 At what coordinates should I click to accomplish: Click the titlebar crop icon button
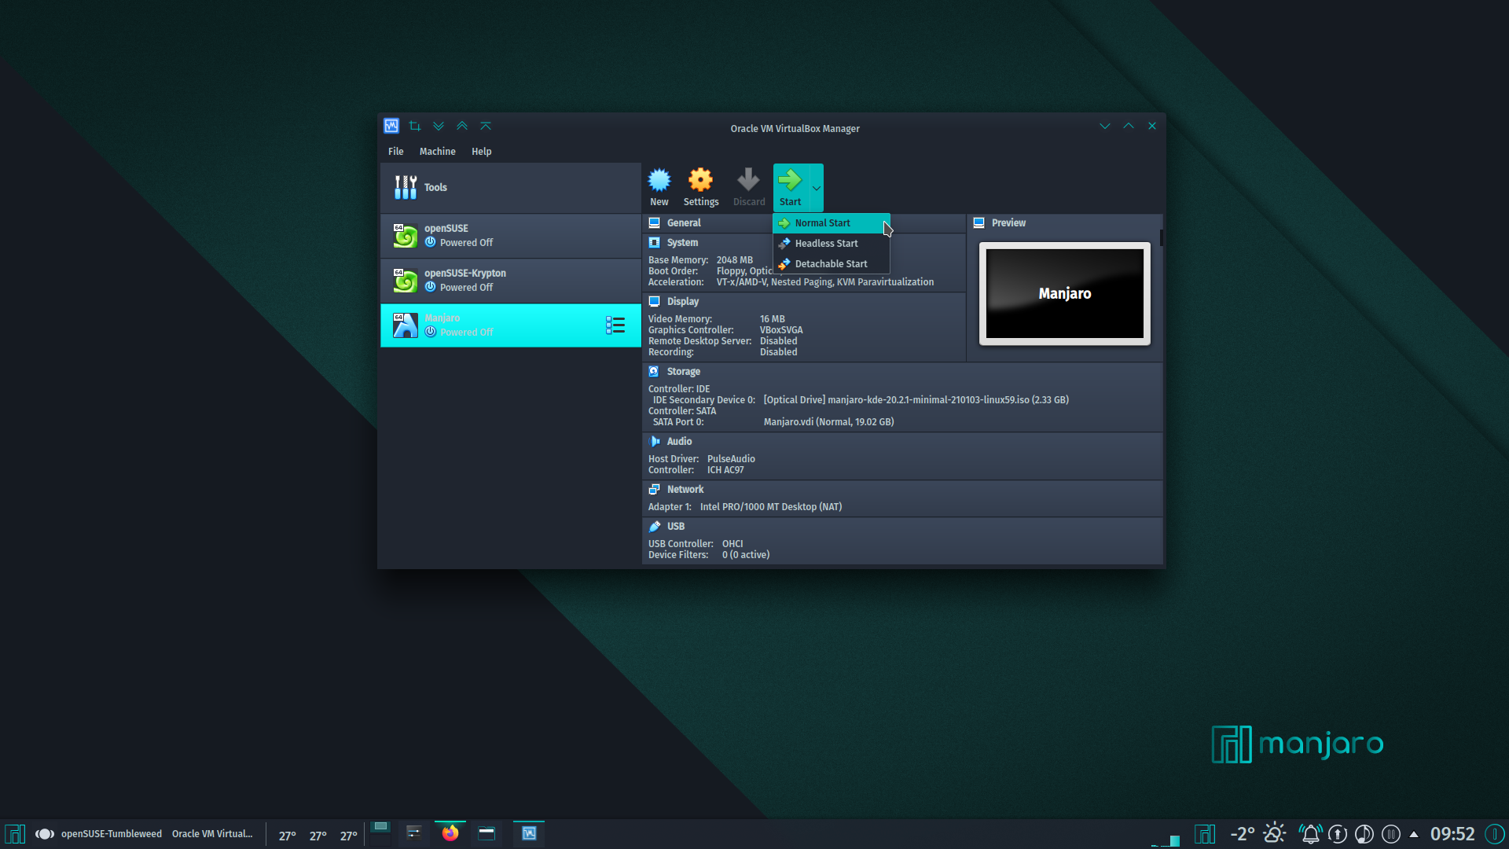pyautogui.click(x=415, y=126)
